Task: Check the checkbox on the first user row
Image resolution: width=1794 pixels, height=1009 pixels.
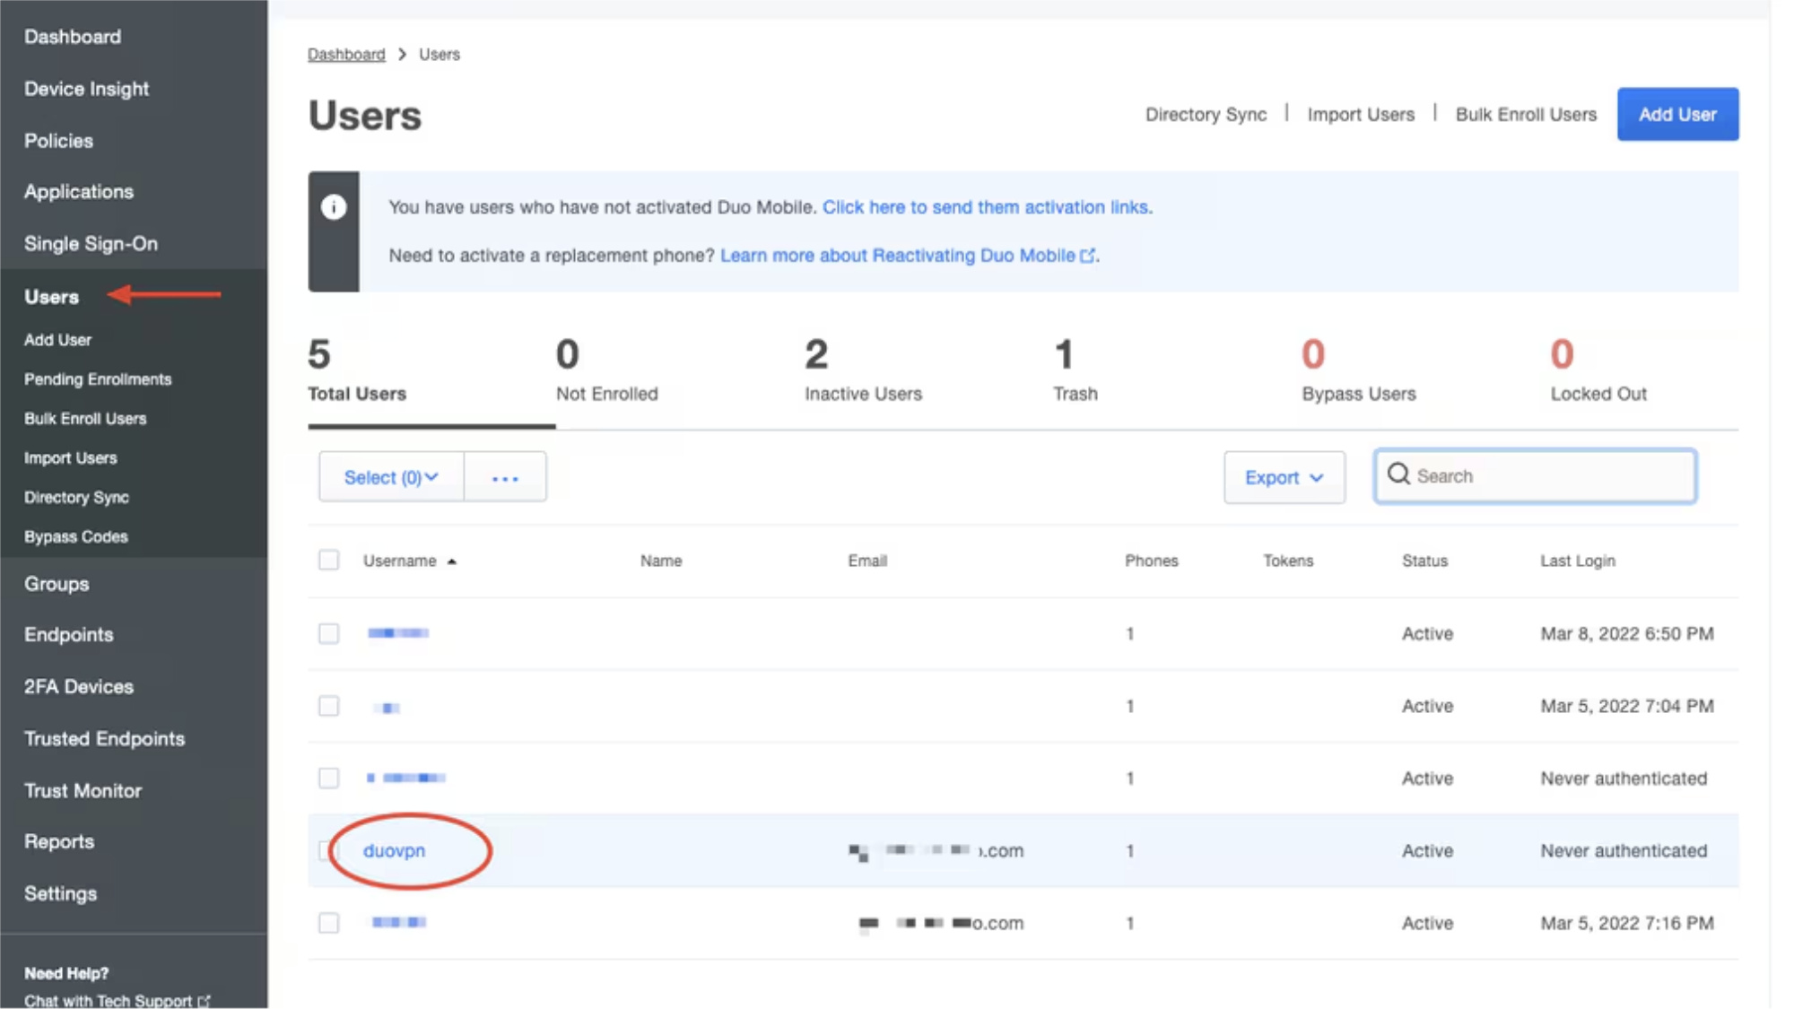Action: coord(329,632)
